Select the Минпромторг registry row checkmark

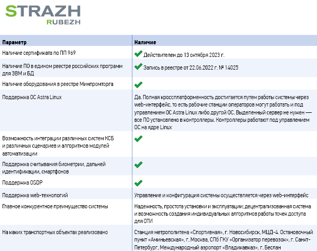138,84
